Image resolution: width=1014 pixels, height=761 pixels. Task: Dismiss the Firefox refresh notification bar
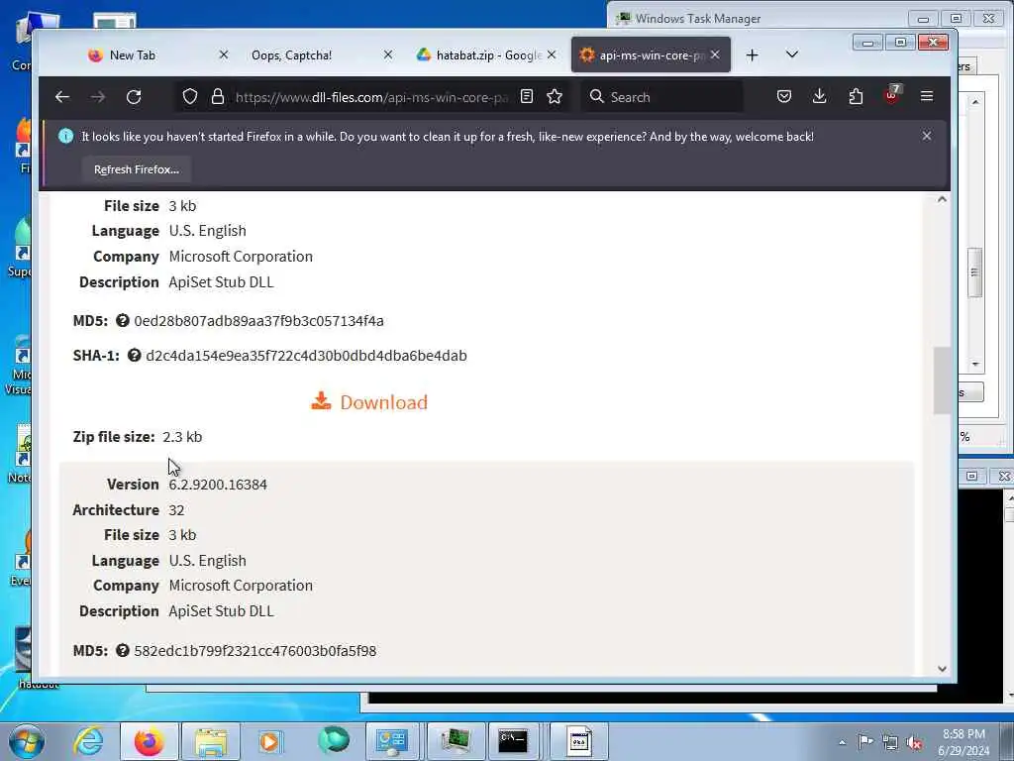coord(927,136)
